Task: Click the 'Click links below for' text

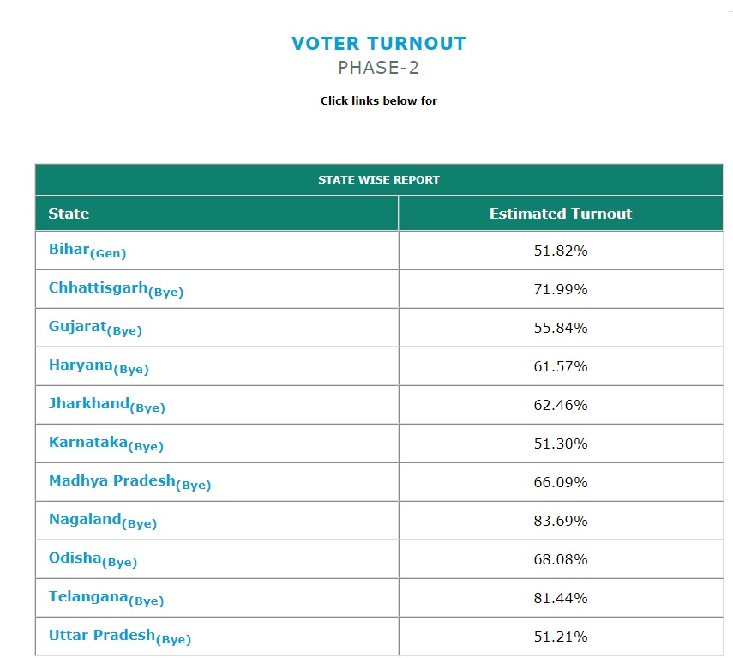Action: click(x=379, y=101)
